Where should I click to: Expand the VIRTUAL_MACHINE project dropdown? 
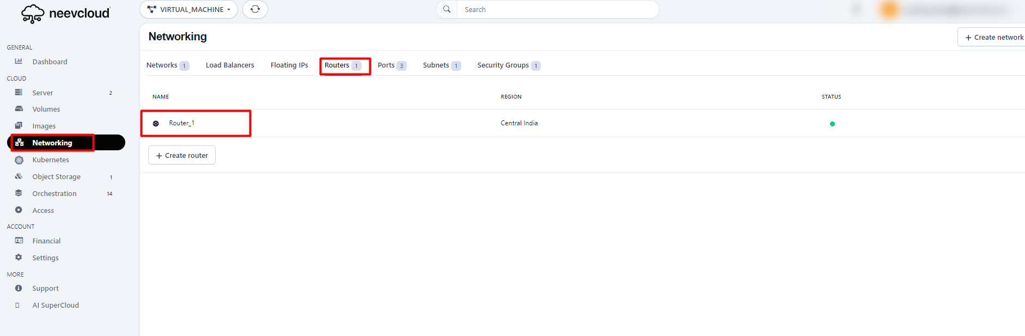(188, 9)
